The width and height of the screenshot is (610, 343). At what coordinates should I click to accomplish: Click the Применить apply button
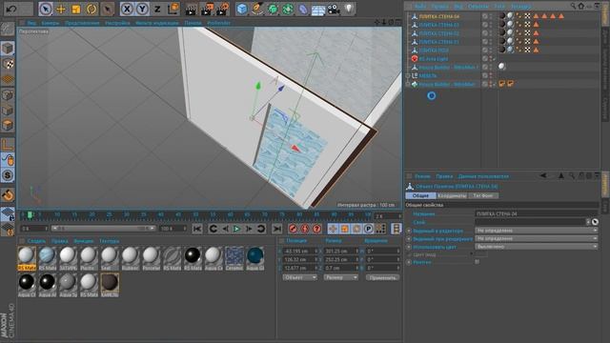[x=383, y=277]
